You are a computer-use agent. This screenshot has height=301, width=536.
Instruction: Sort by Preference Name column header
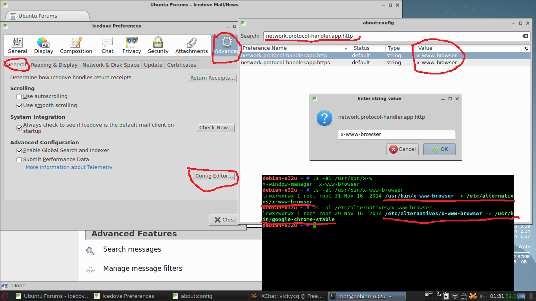tap(295, 48)
